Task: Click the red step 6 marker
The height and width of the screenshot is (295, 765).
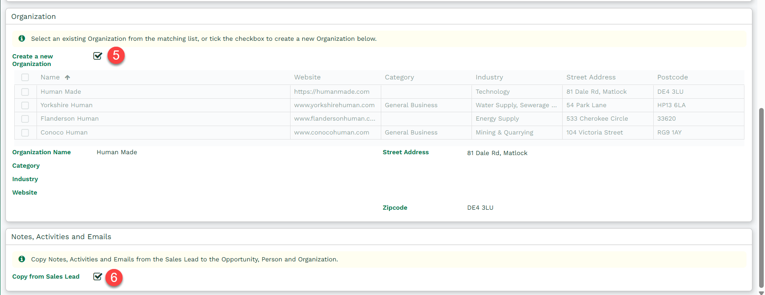Action: 114,278
